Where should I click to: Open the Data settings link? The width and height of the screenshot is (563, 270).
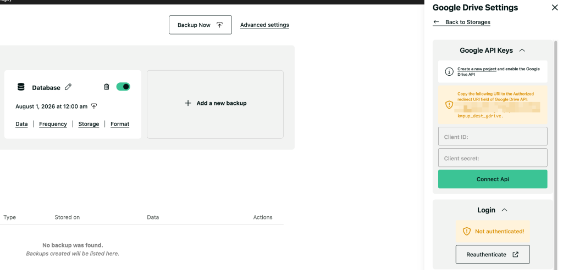coord(21,123)
